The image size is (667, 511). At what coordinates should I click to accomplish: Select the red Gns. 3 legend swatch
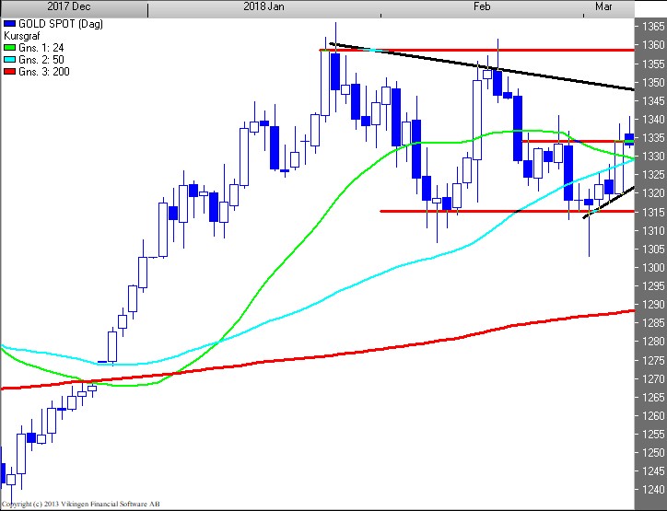point(10,72)
